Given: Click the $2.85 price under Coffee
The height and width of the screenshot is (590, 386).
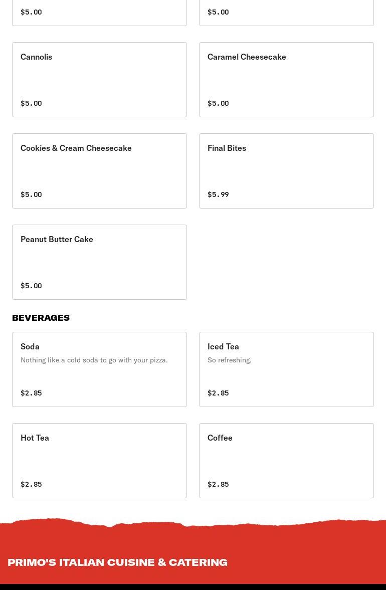Looking at the screenshot, I should [x=218, y=484].
